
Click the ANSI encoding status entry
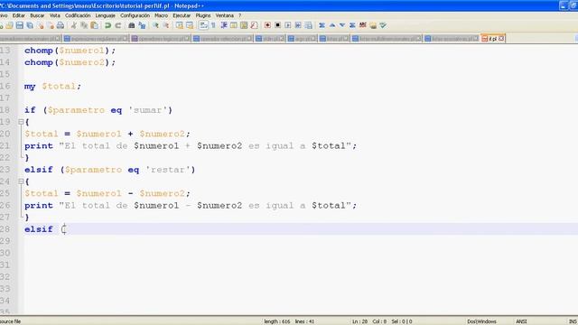[x=521, y=321]
